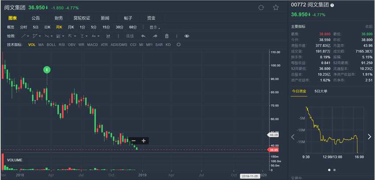This screenshot has width=375, height=180.
Task: Zoom in the chart with plus
Action: 143,140
